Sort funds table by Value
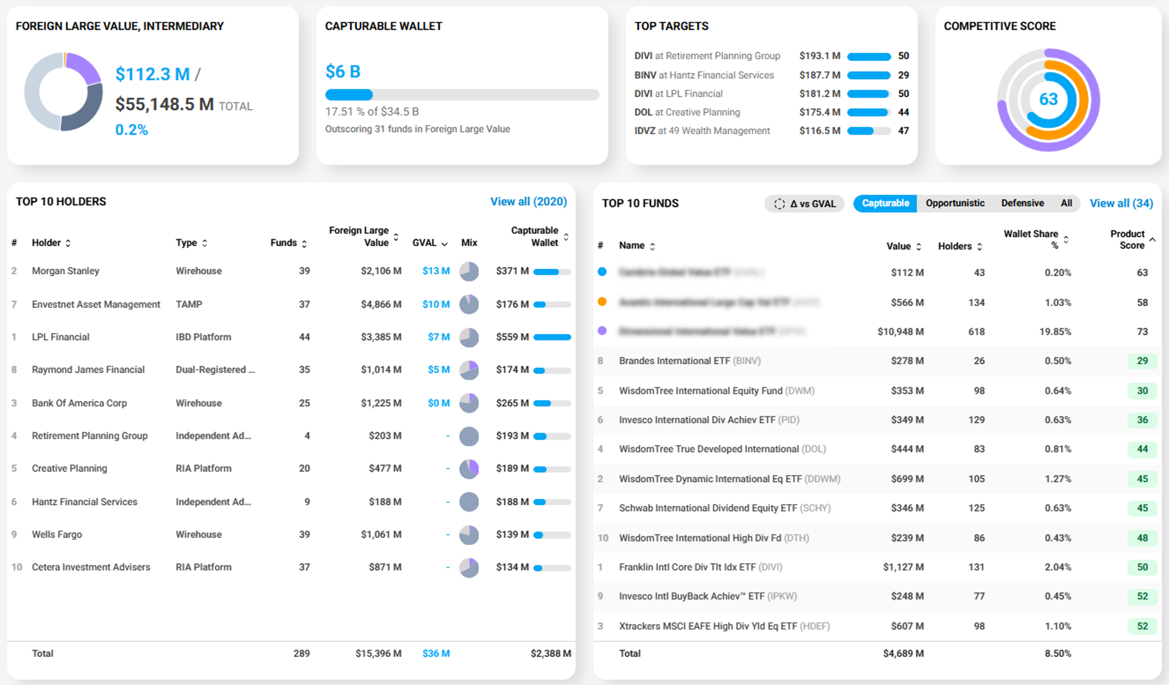The image size is (1169, 685). (919, 246)
